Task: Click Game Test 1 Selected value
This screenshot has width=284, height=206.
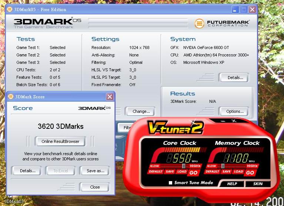Action: (57, 48)
